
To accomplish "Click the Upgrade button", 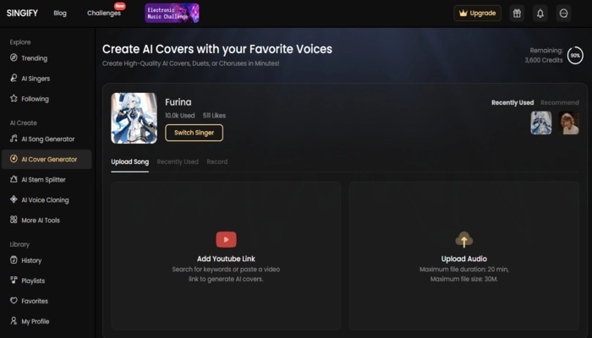I will [477, 14].
